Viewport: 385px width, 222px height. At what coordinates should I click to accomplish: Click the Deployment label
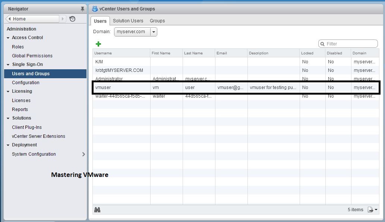pyautogui.click(x=24, y=145)
